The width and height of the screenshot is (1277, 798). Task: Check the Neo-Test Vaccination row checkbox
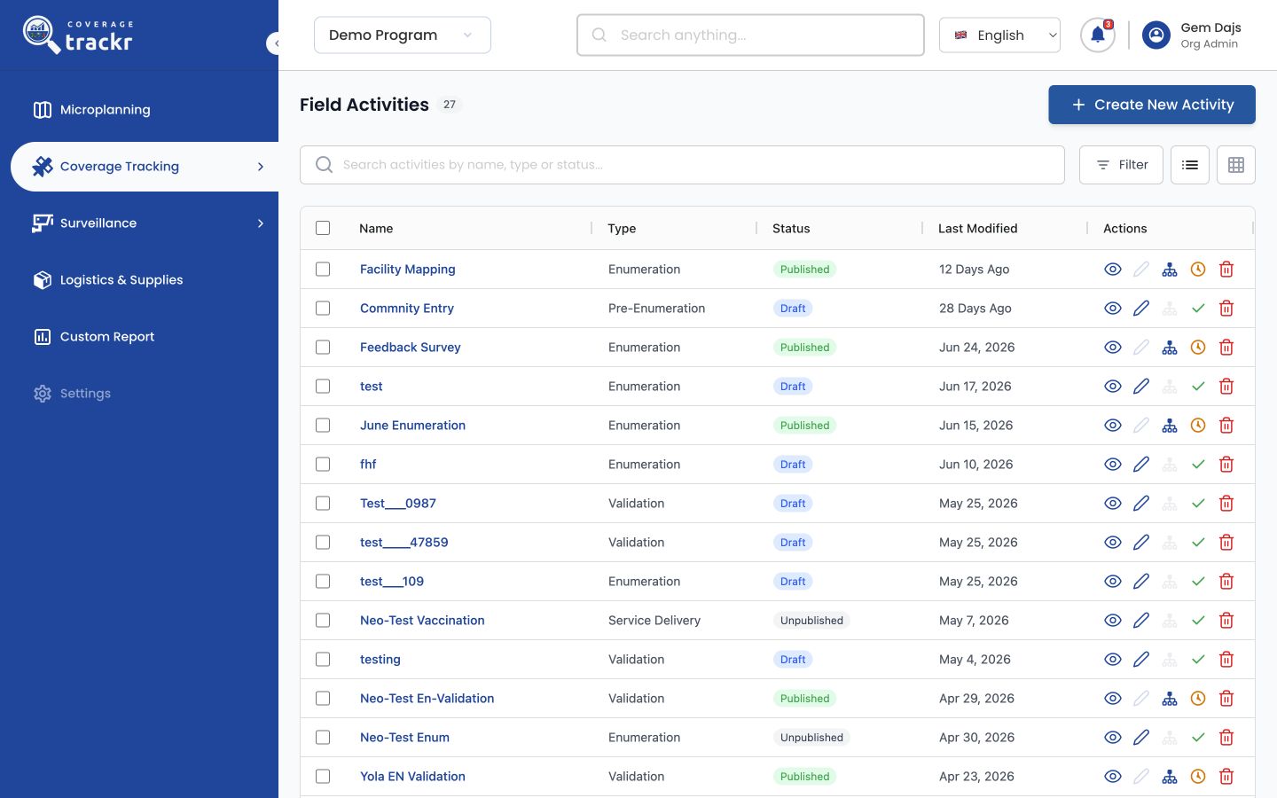click(x=323, y=621)
